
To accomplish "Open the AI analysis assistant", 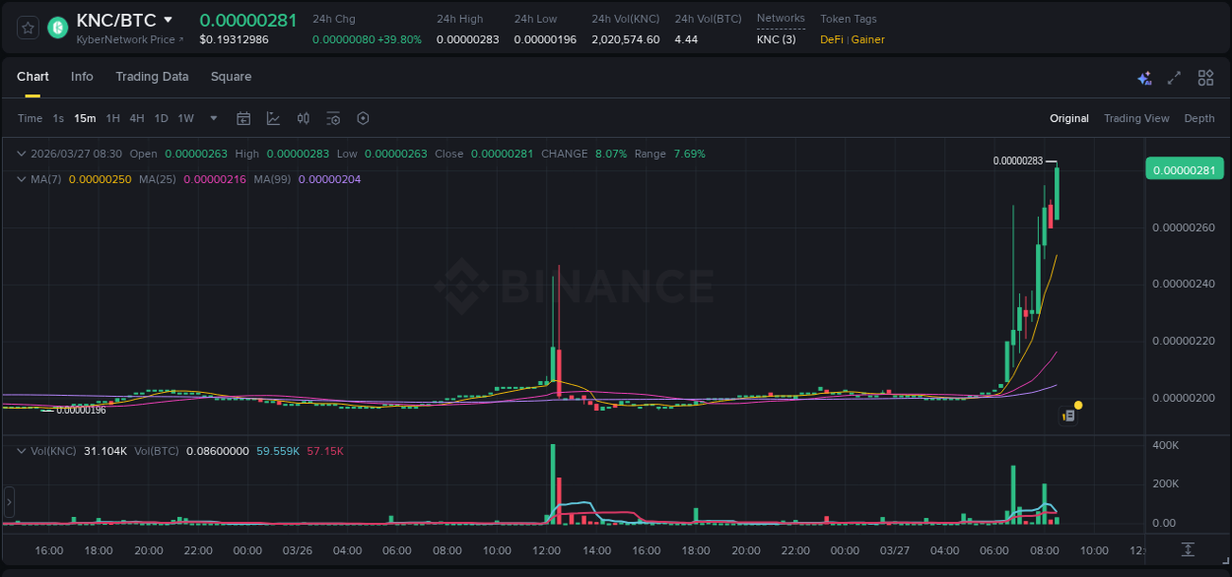I will click(1142, 77).
